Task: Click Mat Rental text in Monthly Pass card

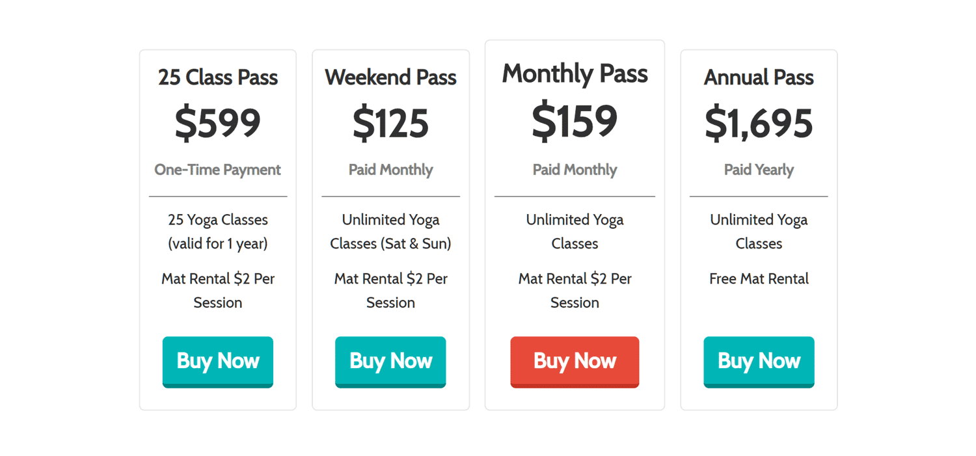Action: (575, 291)
